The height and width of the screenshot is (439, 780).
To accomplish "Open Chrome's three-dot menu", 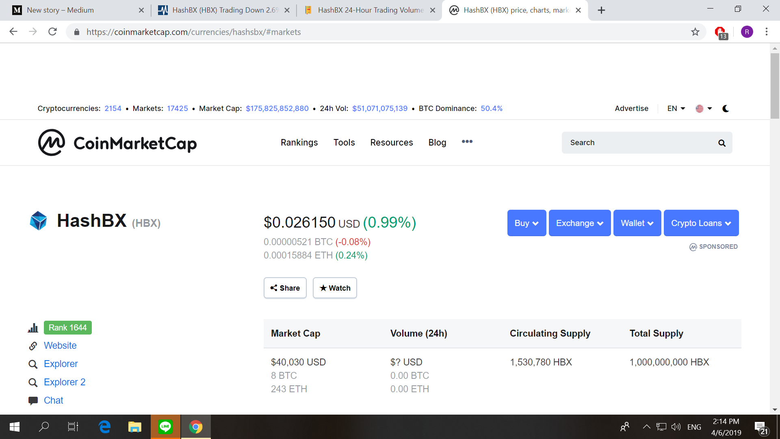I will (767, 32).
